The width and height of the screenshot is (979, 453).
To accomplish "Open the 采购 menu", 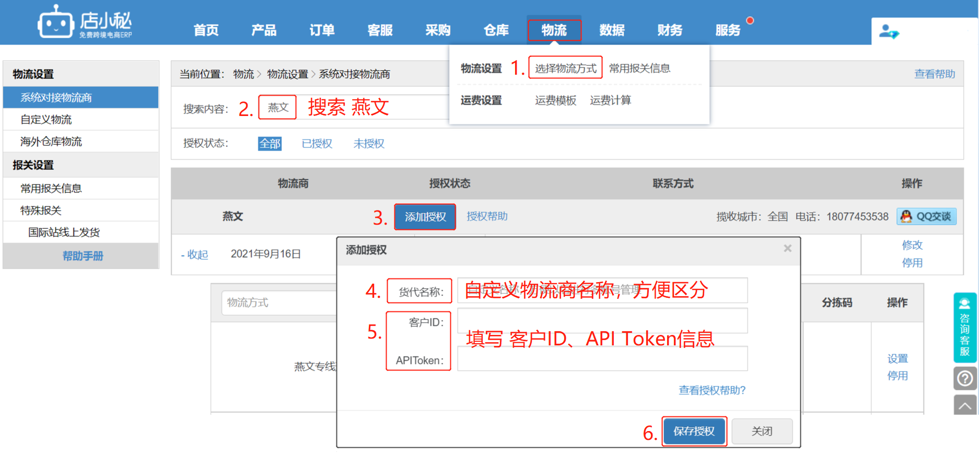I will tap(438, 30).
